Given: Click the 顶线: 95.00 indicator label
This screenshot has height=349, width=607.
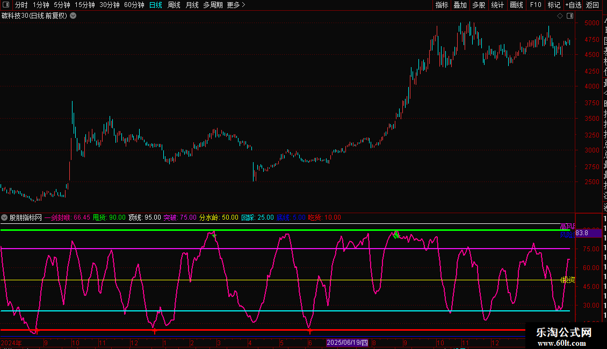Looking at the screenshot, I should coord(144,217).
